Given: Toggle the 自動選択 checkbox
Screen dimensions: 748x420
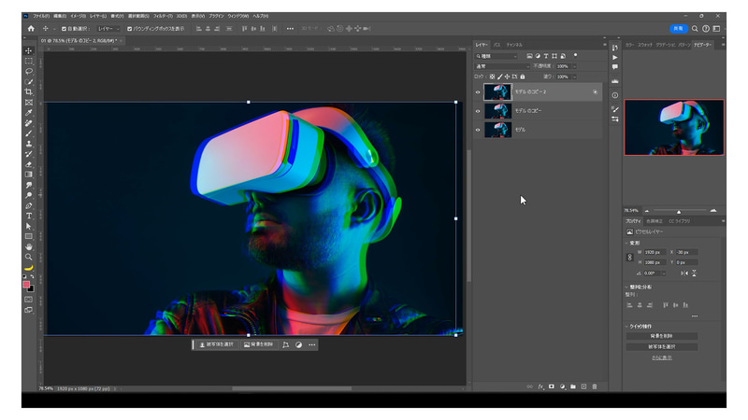Looking at the screenshot, I should (64, 29).
